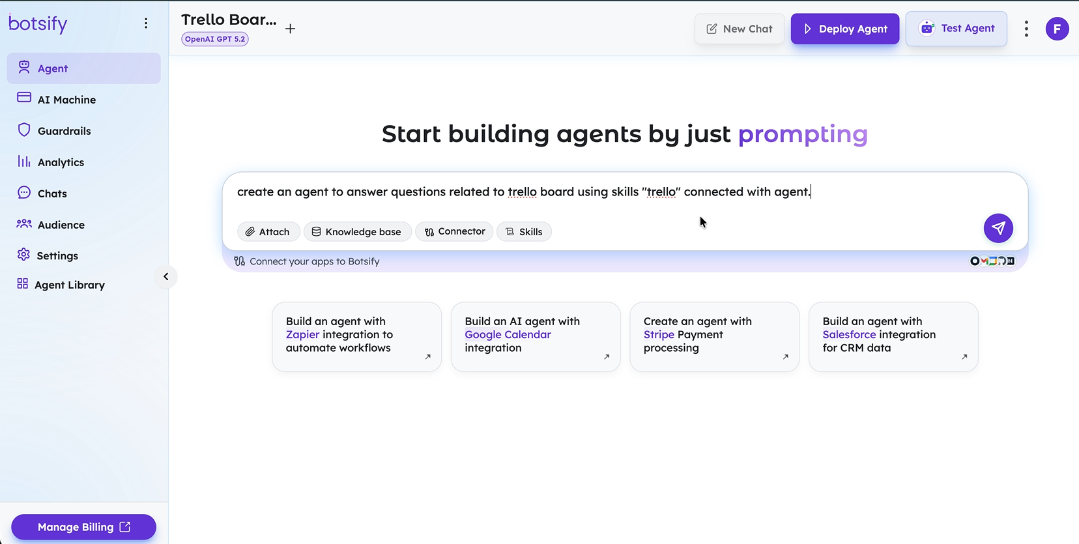The width and height of the screenshot is (1079, 544).
Task: Open the Knowledge base option
Action: [x=357, y=232]
